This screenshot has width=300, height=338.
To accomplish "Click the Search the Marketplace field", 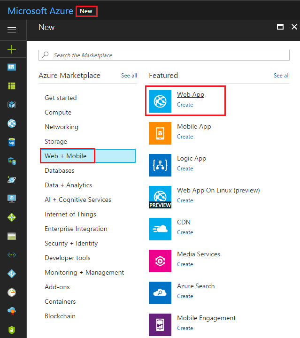I will click(164, 55).
